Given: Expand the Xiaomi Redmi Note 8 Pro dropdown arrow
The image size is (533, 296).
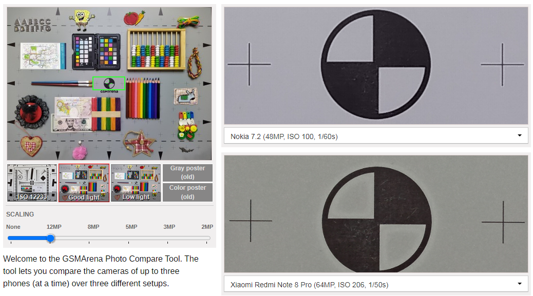Looking at the screenshot, I should click(520, 284).
